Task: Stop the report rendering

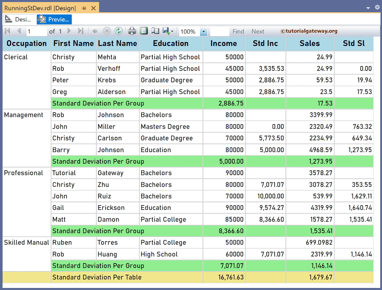Action: click(x=107, y=32)
